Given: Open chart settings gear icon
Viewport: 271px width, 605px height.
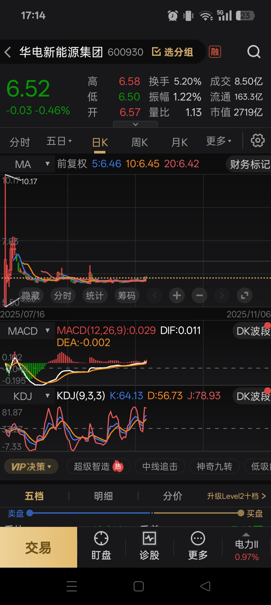Looking at the screenshot, I should pyautogui.click(x=258, y=141).
